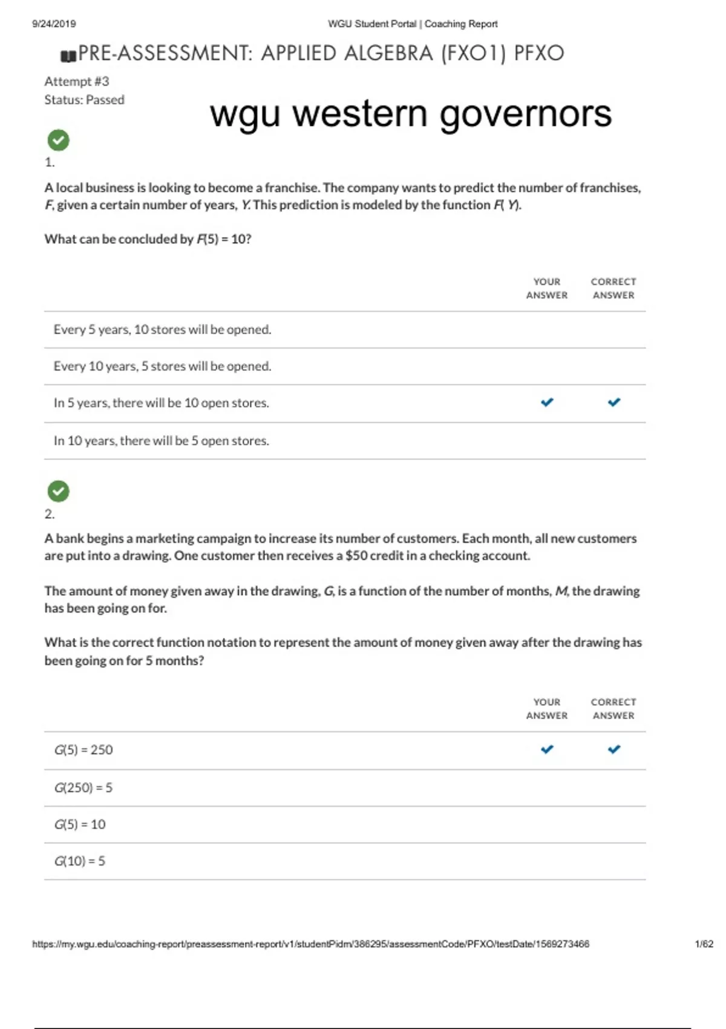This screenshot has width=726, height=1029.
Task: Select answer 'Every 5 years, 10 stores will be opened'
Action: [162, 330]
